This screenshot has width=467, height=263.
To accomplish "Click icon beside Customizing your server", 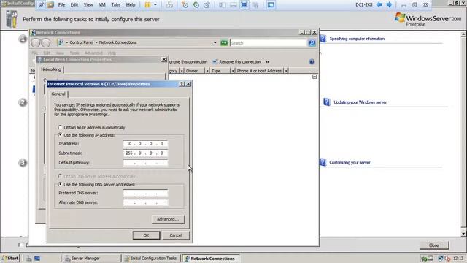I will pos(323,162).
